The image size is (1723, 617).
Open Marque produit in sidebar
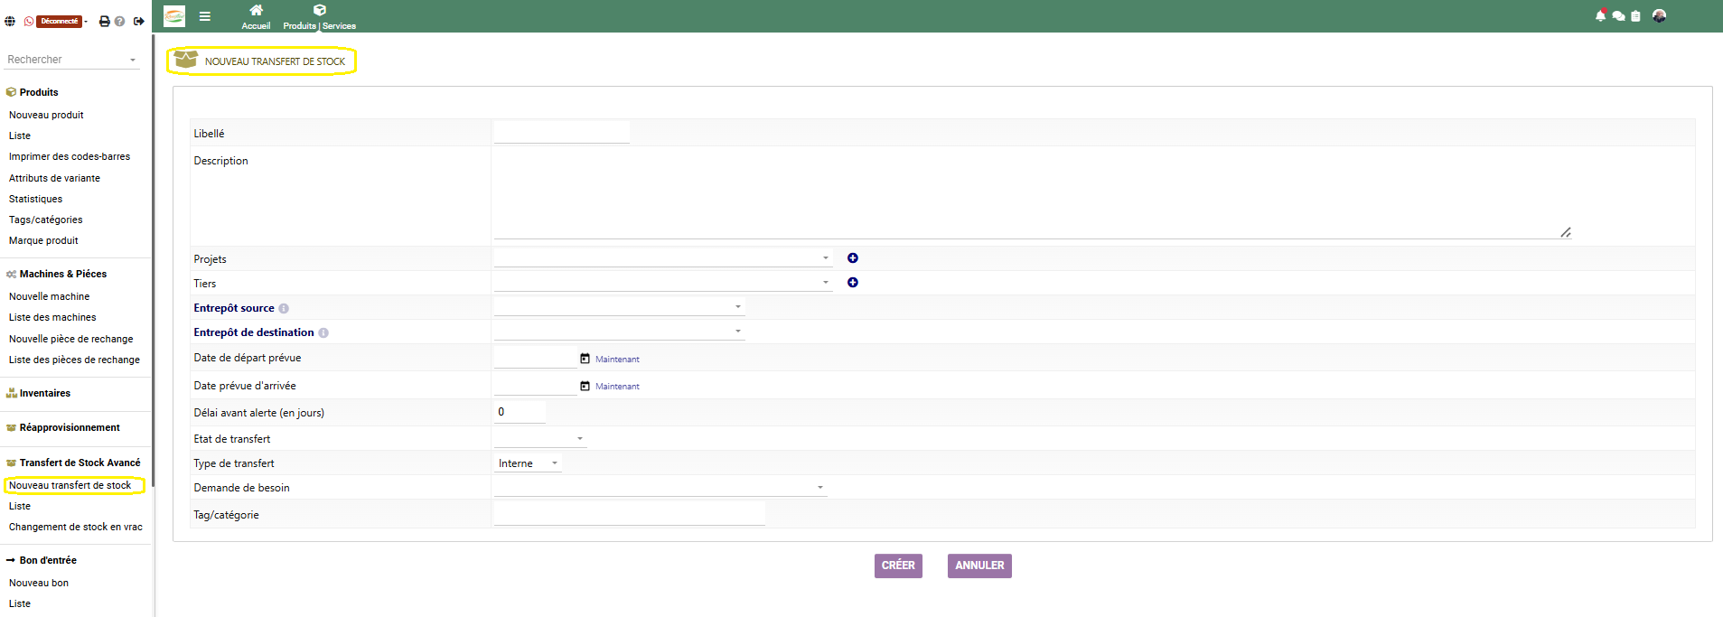tap(43, 240)
